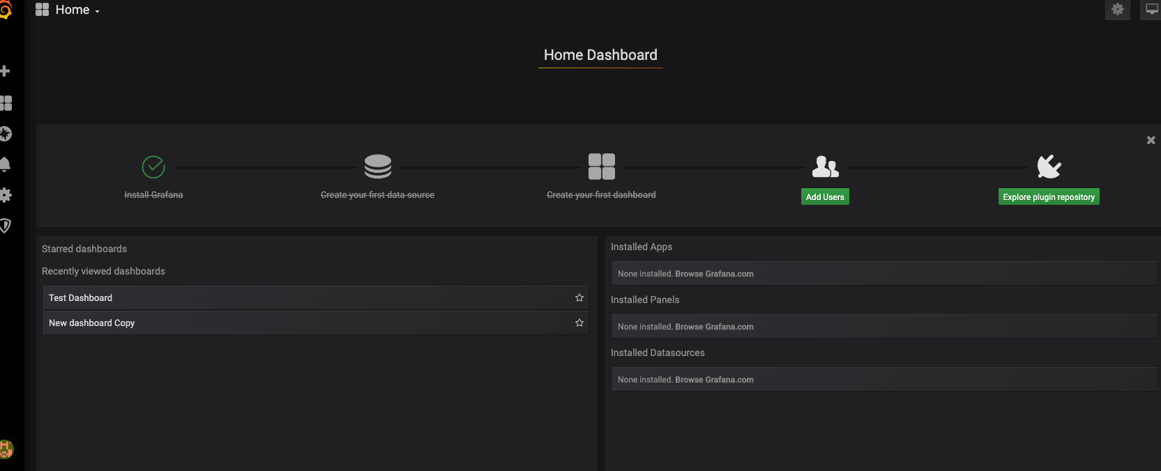Star the New dashboard Copy
Screen dimensions: 1161x471
point(579,323)
